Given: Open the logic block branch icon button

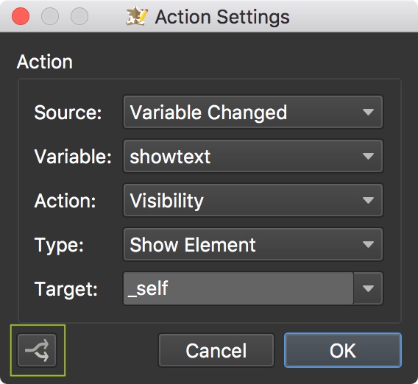Looking at the screenshot, I should point(37,350).
